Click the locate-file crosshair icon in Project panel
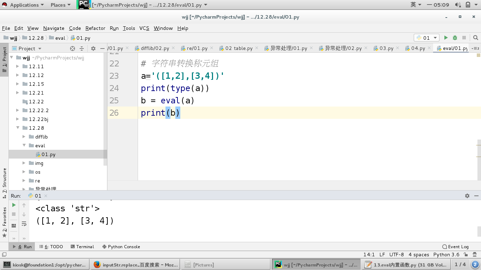Screen dimensions: 481x270 (73, 49)
